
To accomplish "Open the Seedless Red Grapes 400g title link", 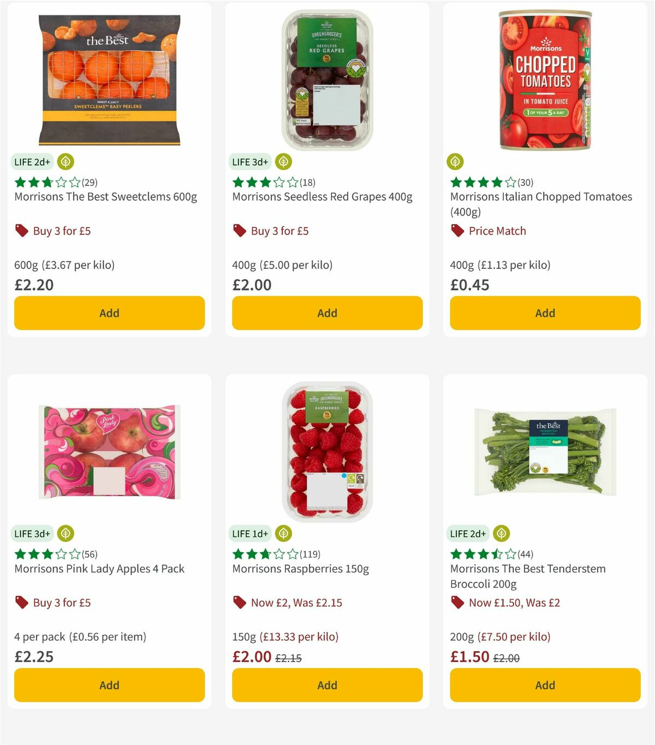I will pyautogui.click(x=323, y=197).
